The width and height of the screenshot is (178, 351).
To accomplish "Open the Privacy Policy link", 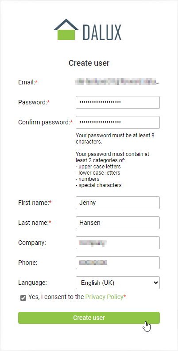I will [104, 297].
